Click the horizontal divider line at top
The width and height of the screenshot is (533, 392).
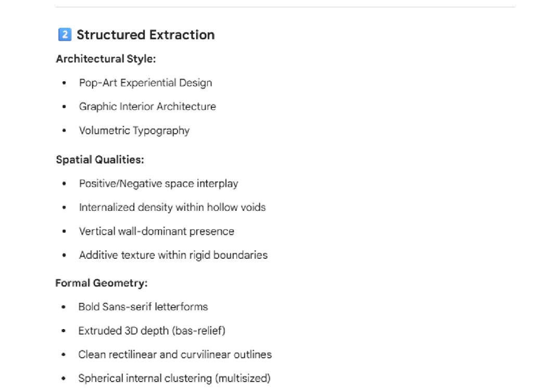[285, 7]
